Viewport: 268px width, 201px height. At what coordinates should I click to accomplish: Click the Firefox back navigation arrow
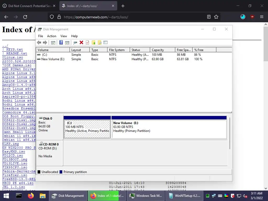[6, 17]
